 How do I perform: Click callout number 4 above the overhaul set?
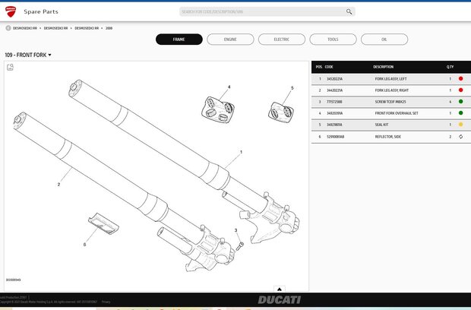(229, 87)
